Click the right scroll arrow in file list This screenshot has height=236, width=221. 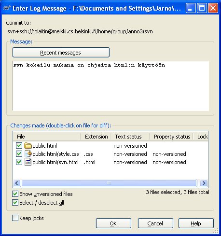pos(204,183)
